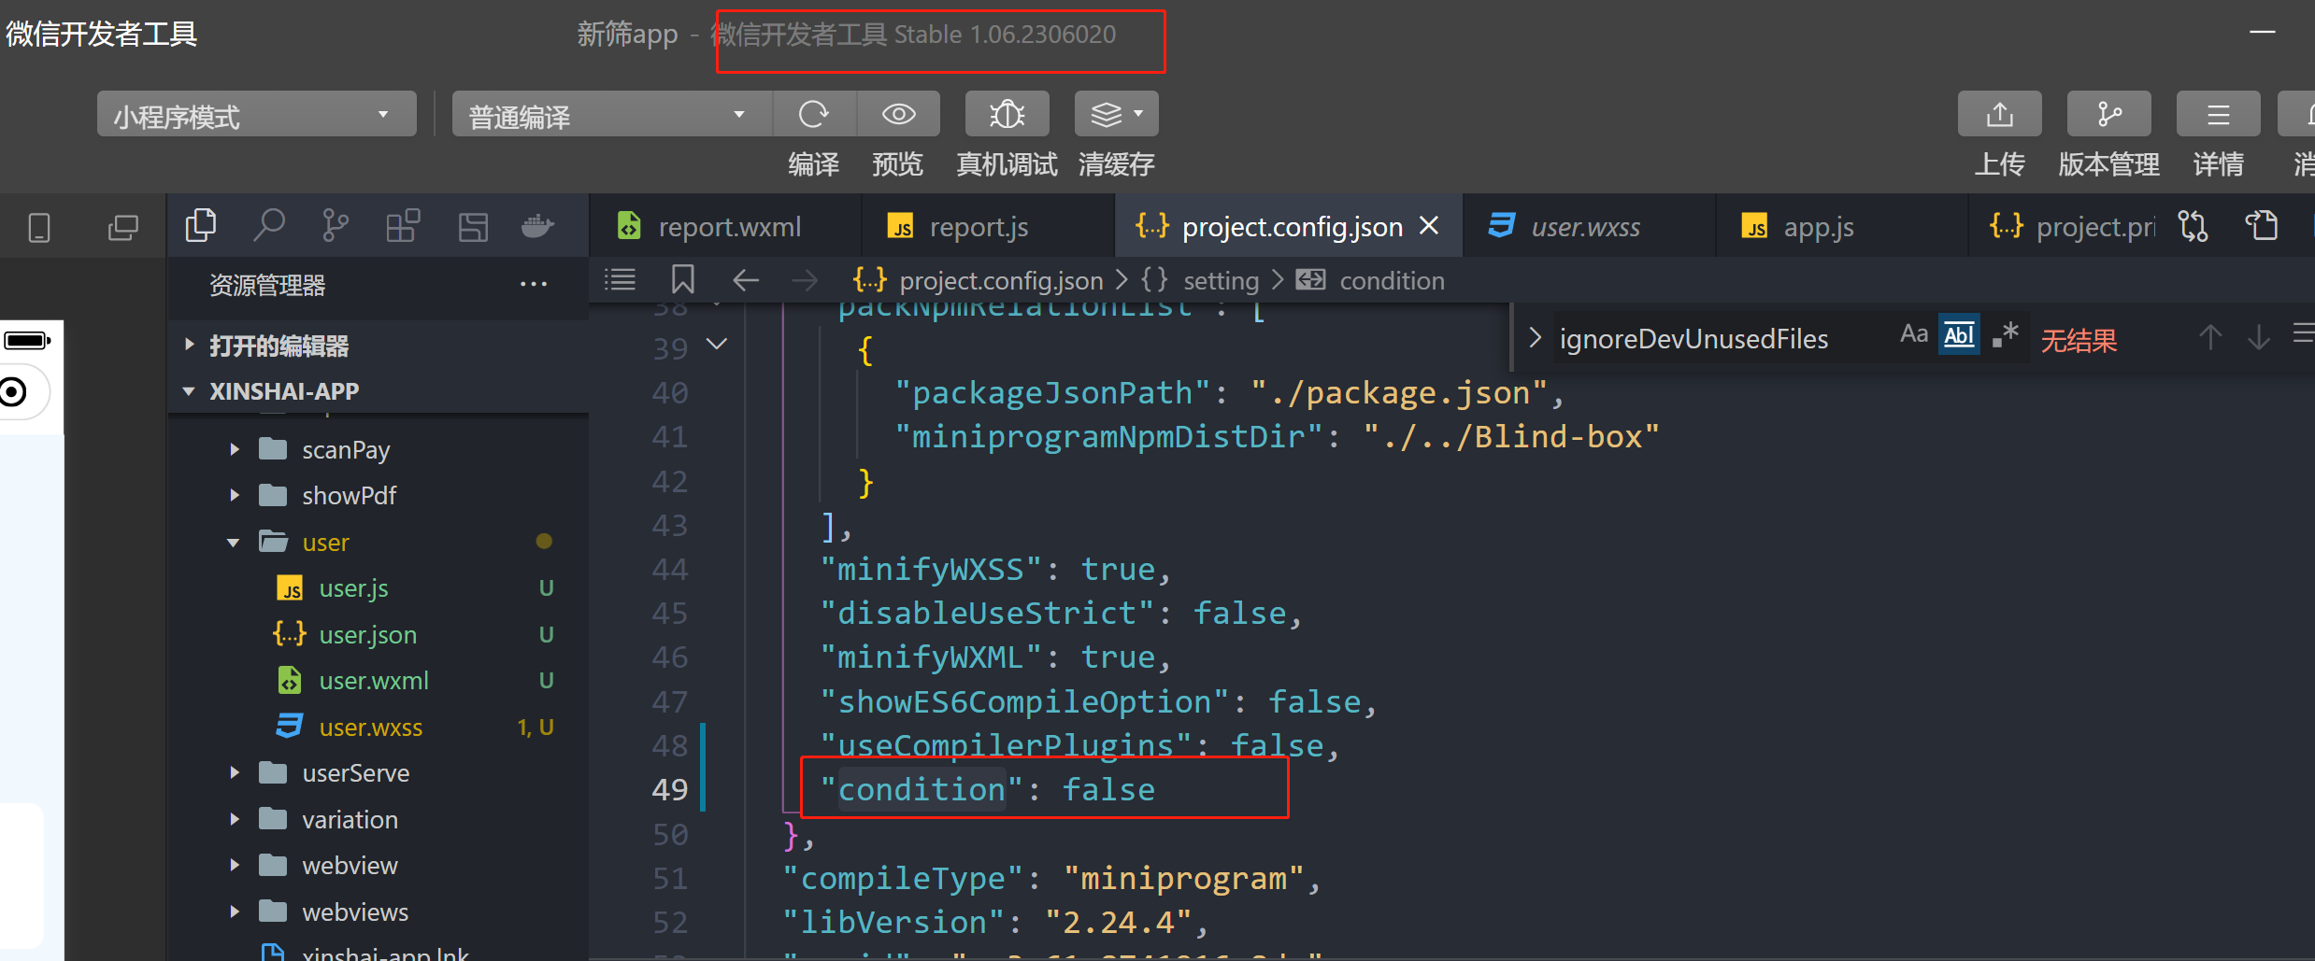Viewport: 2315px width, 961px height.
Task: Click line number 49 in the gutter
Action: coord(670,790)
